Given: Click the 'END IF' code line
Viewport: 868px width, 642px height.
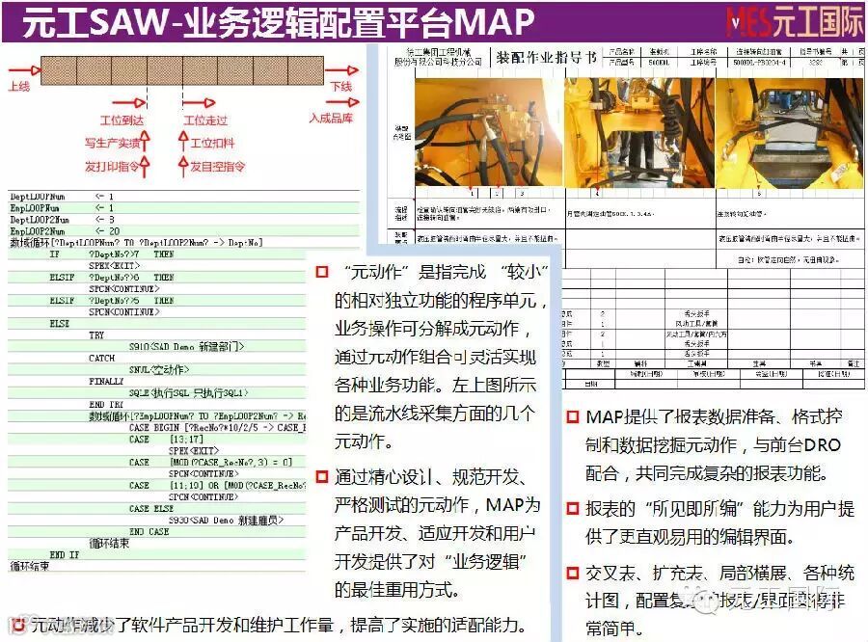Looking at the screenshot, I should pyautogui.click(x=65, y=555).
